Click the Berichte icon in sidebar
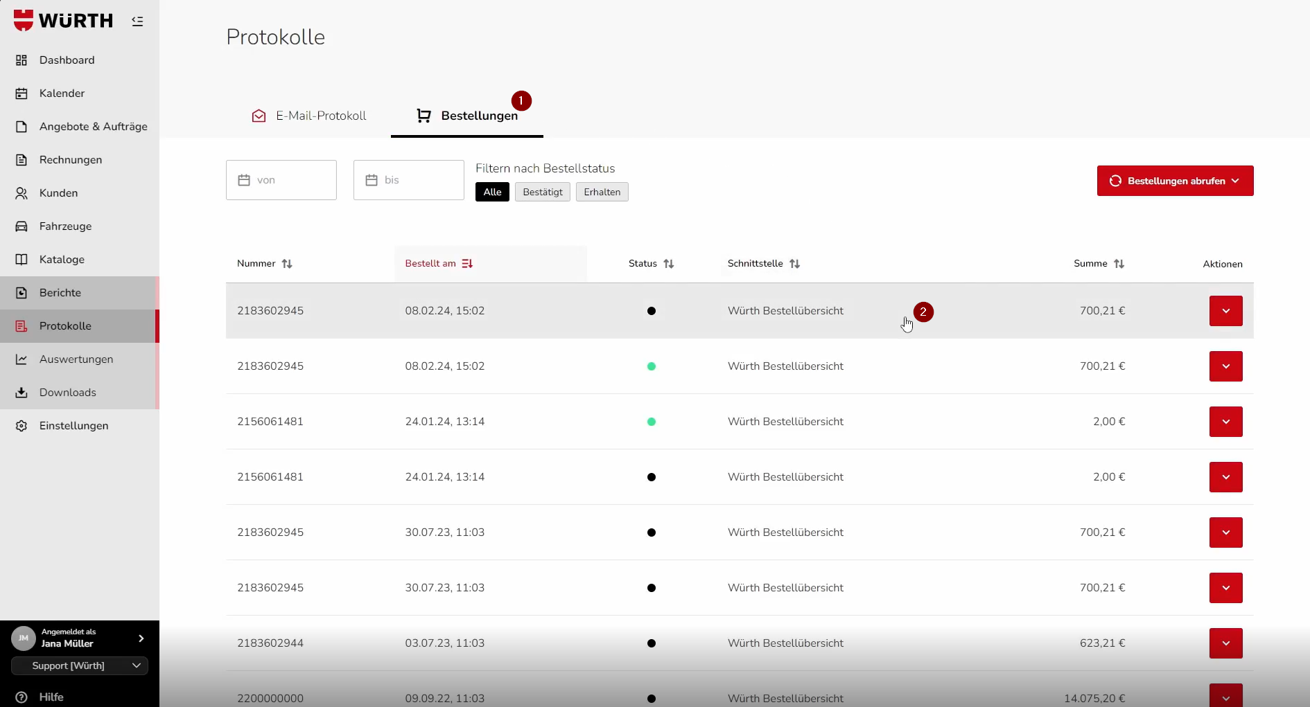The width and height of the screenshot is (1310, 707). [x=21, y=293]
